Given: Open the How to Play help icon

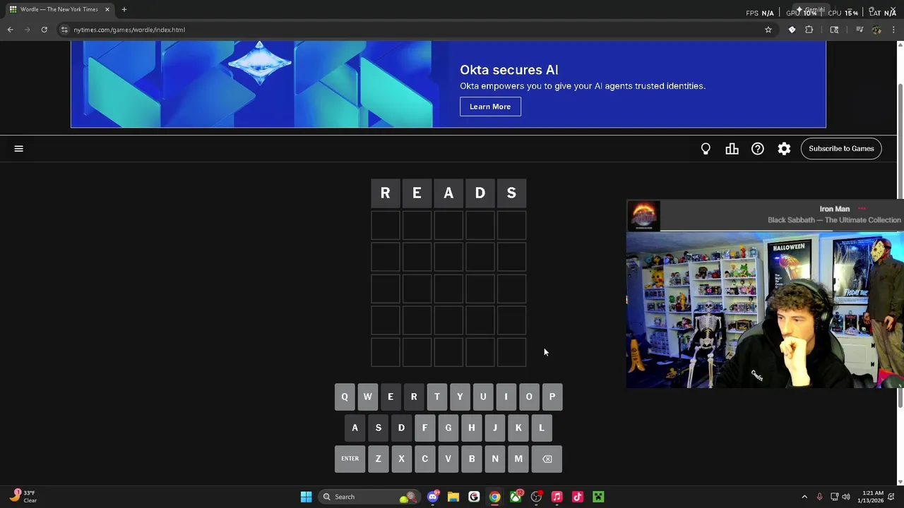Looking at the screenshot, I should click(x=758, y=149).
